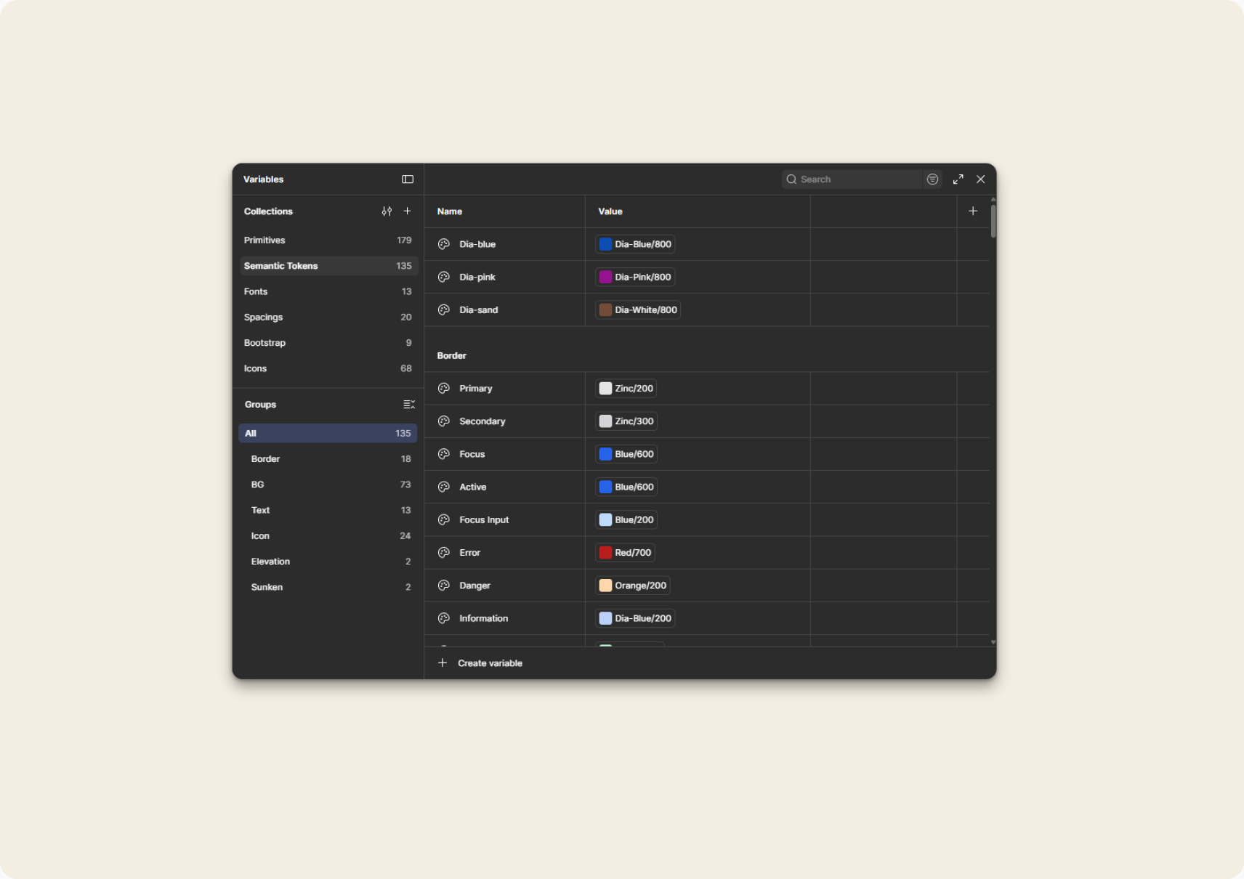Click the palette icon beside Dia-sand
The image size is (1244, 879).
click(x=444, y=310)
